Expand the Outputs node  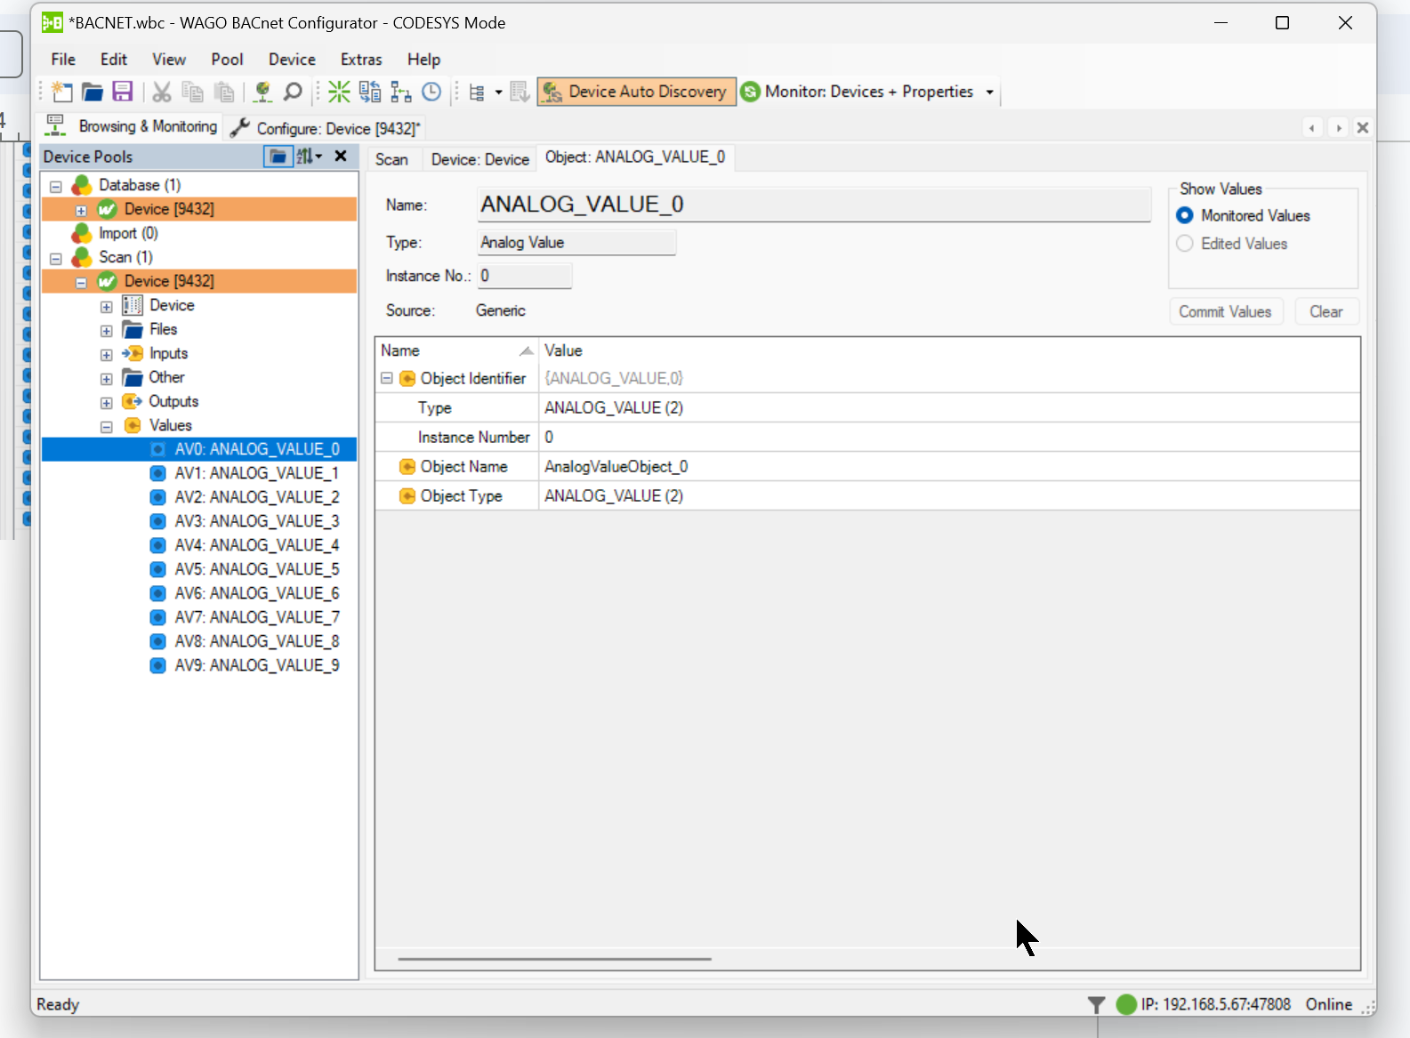[x=107, y=403]
